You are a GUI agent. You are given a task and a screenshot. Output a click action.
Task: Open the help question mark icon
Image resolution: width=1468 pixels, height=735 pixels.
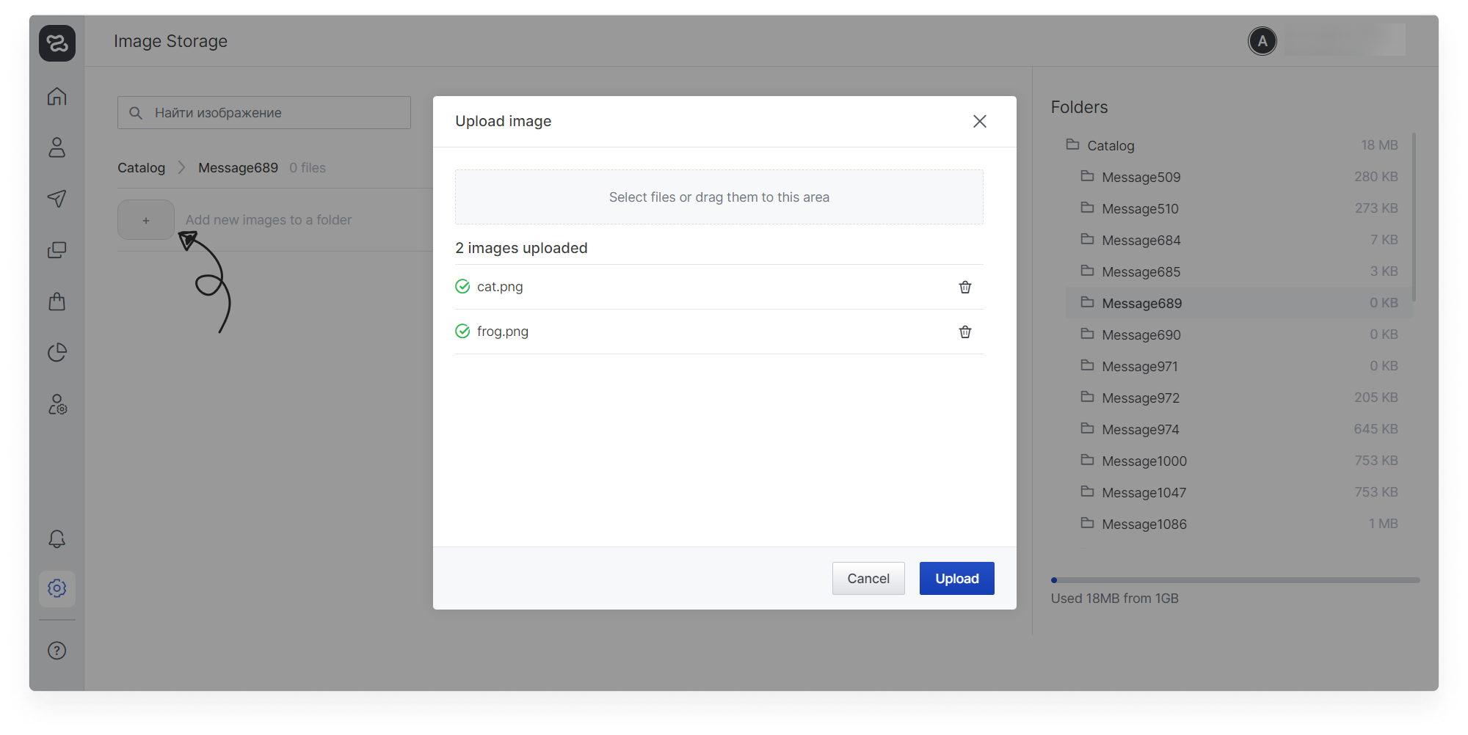57,651
